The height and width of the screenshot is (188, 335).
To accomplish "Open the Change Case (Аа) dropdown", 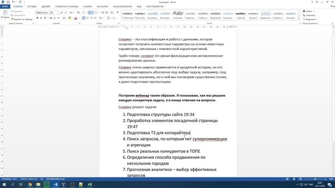I will [x=72, y=13].
